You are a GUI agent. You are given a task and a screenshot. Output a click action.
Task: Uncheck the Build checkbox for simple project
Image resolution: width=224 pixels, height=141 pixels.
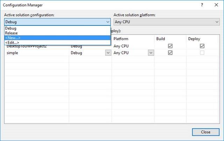(x=170, y=53)
